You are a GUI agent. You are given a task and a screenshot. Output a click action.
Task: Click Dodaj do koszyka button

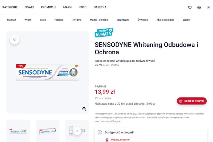coord(192,101)
